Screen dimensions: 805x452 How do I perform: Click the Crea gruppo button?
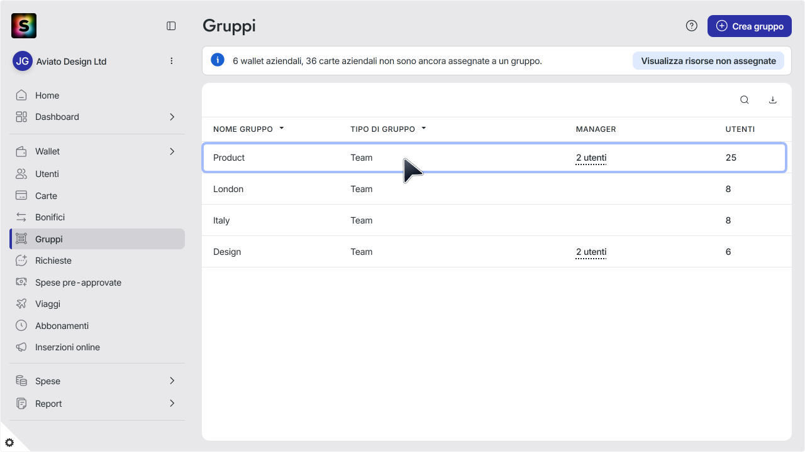coord(750,26)
